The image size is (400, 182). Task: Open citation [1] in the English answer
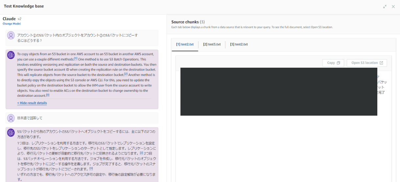coord(76,58)
